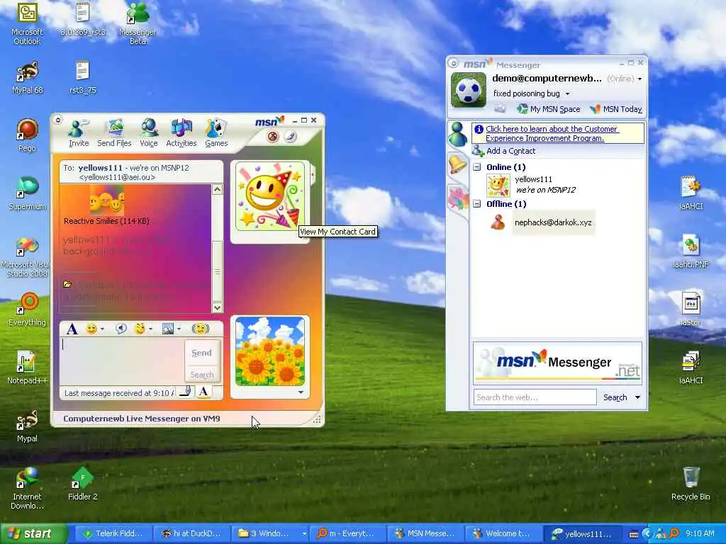Send a wink using the winking face icon
This screenshot has height=544, width=726.
pyautogui.click(x=140, y=329)
